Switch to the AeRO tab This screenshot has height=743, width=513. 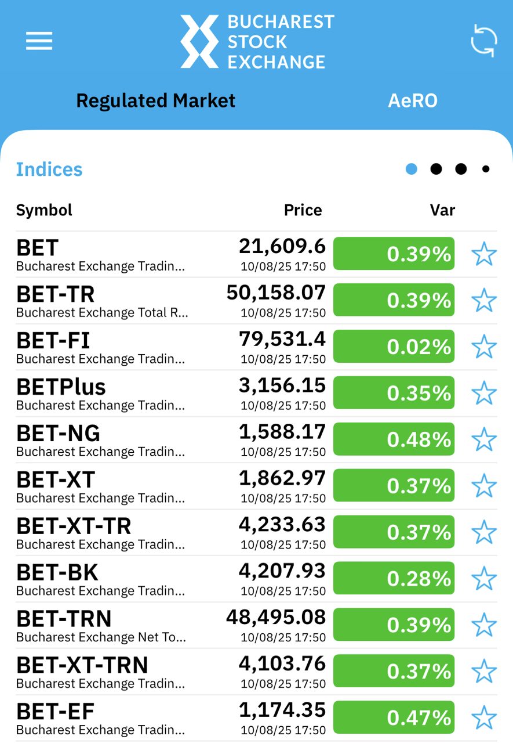coord(412,101)
